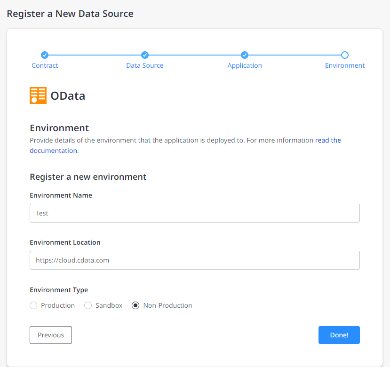The height and width of the screenshot is (367, 390).
Task: Open the Data Source step label
Action: click(145, 65)
